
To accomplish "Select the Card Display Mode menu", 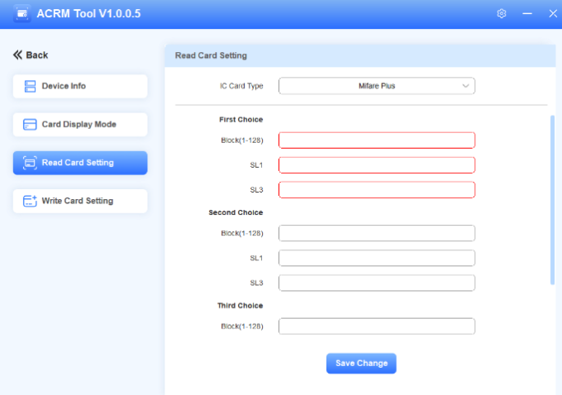I will tap(80, 125).
